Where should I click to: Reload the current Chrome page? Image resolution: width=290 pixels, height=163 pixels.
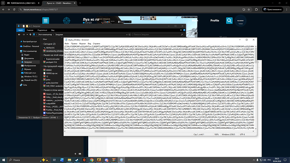(14, 9)
